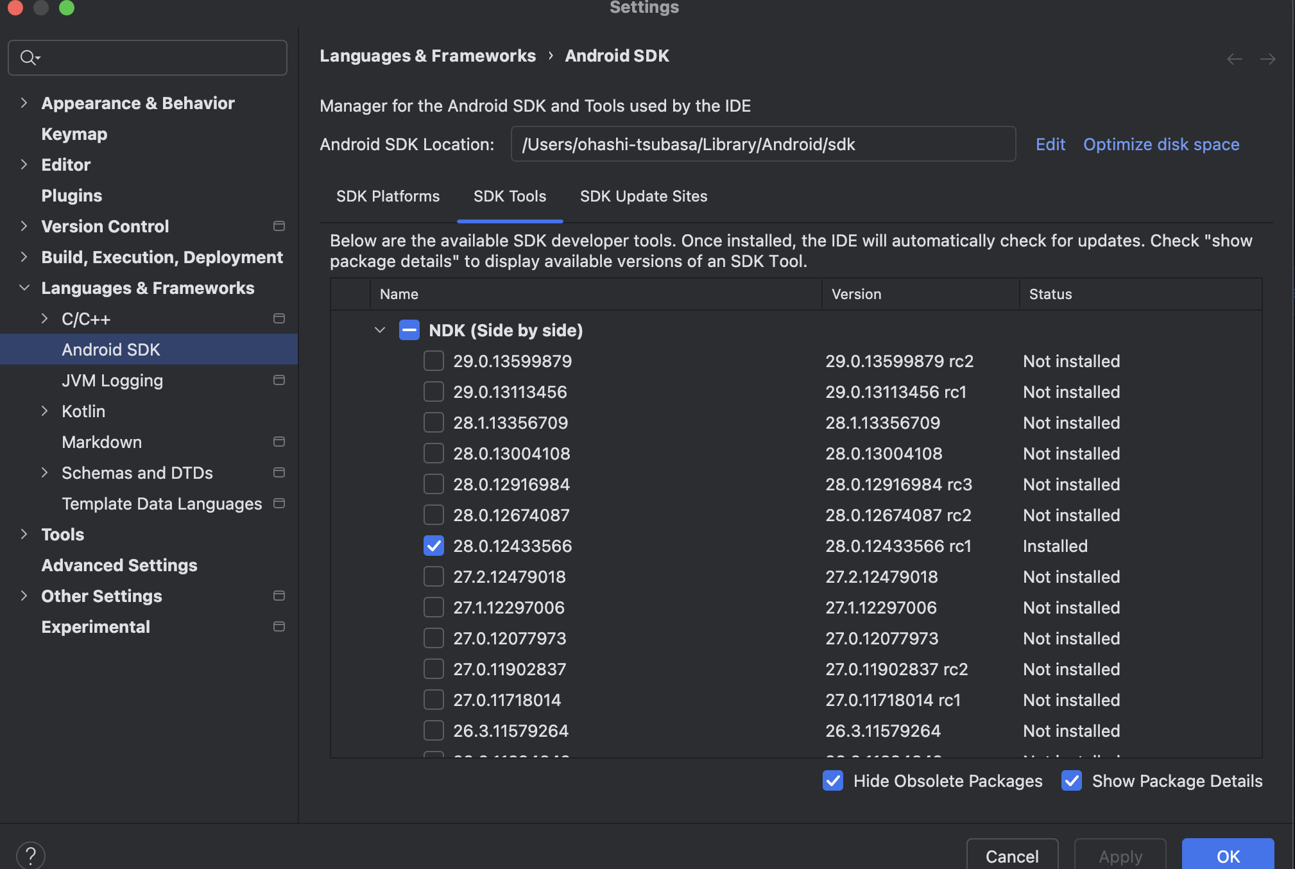The width and height of the screenshot is (1295, 869).
Task: Uncheck Hide Obsolete Packages
Action: 832,781
